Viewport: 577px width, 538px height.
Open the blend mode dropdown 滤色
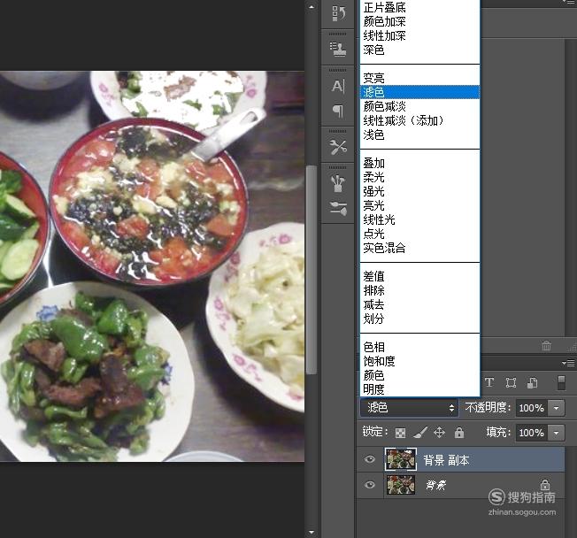(409, 407)
